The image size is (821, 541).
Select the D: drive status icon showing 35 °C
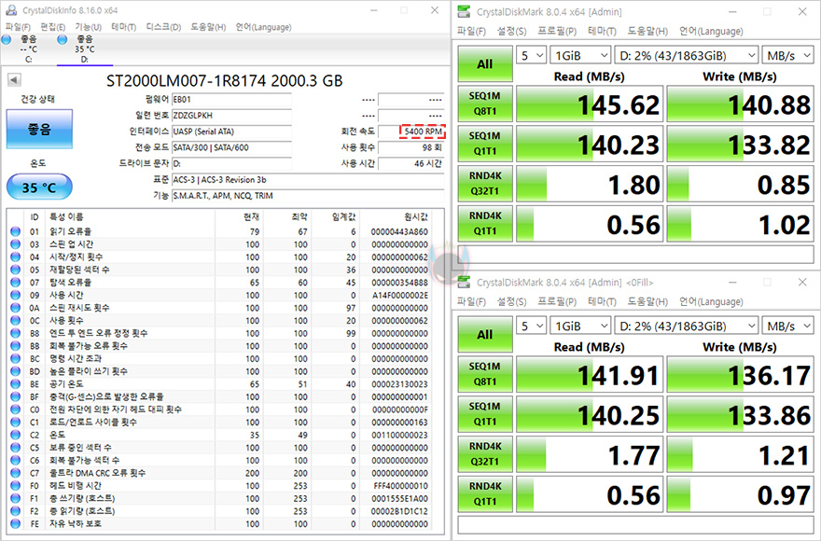click(63, 39)
